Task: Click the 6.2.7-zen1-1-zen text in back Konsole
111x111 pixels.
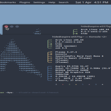Action: 94,32
